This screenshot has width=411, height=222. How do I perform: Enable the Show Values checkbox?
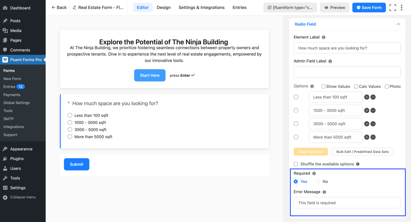click(x=323, y=86)
